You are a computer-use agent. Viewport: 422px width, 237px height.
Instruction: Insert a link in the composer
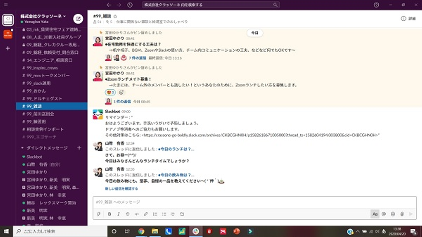146,214
